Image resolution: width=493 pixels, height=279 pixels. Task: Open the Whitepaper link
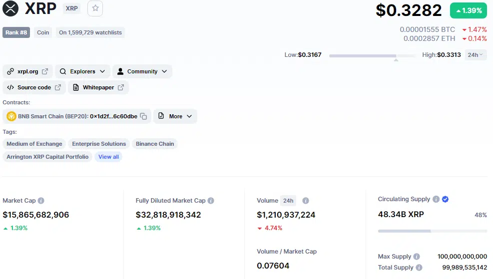point(98,87)
